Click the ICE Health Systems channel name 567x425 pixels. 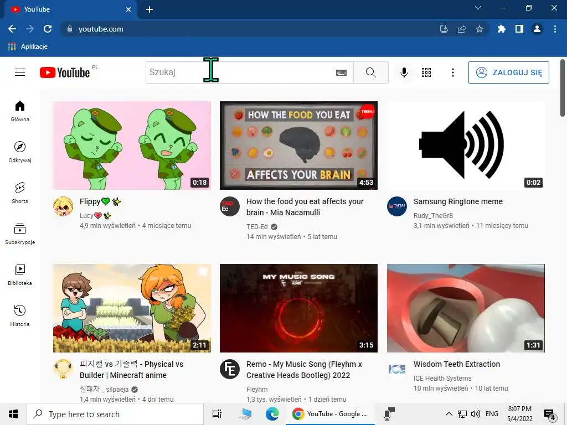click(442, 378)
